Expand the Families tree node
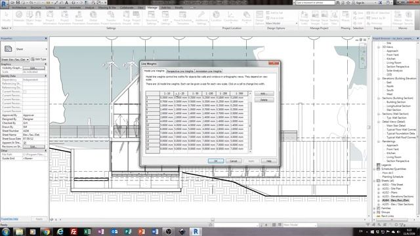This screenshot has width=420, height=236. (375, 208)
